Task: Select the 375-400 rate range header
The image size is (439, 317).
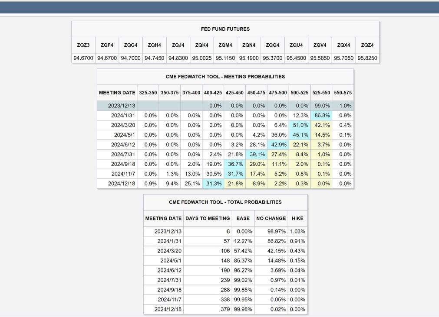Action: click(x=191, y=93)
